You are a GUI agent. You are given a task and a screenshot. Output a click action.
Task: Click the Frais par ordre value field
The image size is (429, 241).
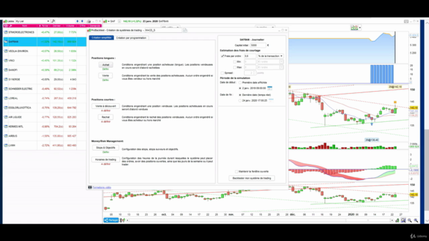[x=250, y=56]
